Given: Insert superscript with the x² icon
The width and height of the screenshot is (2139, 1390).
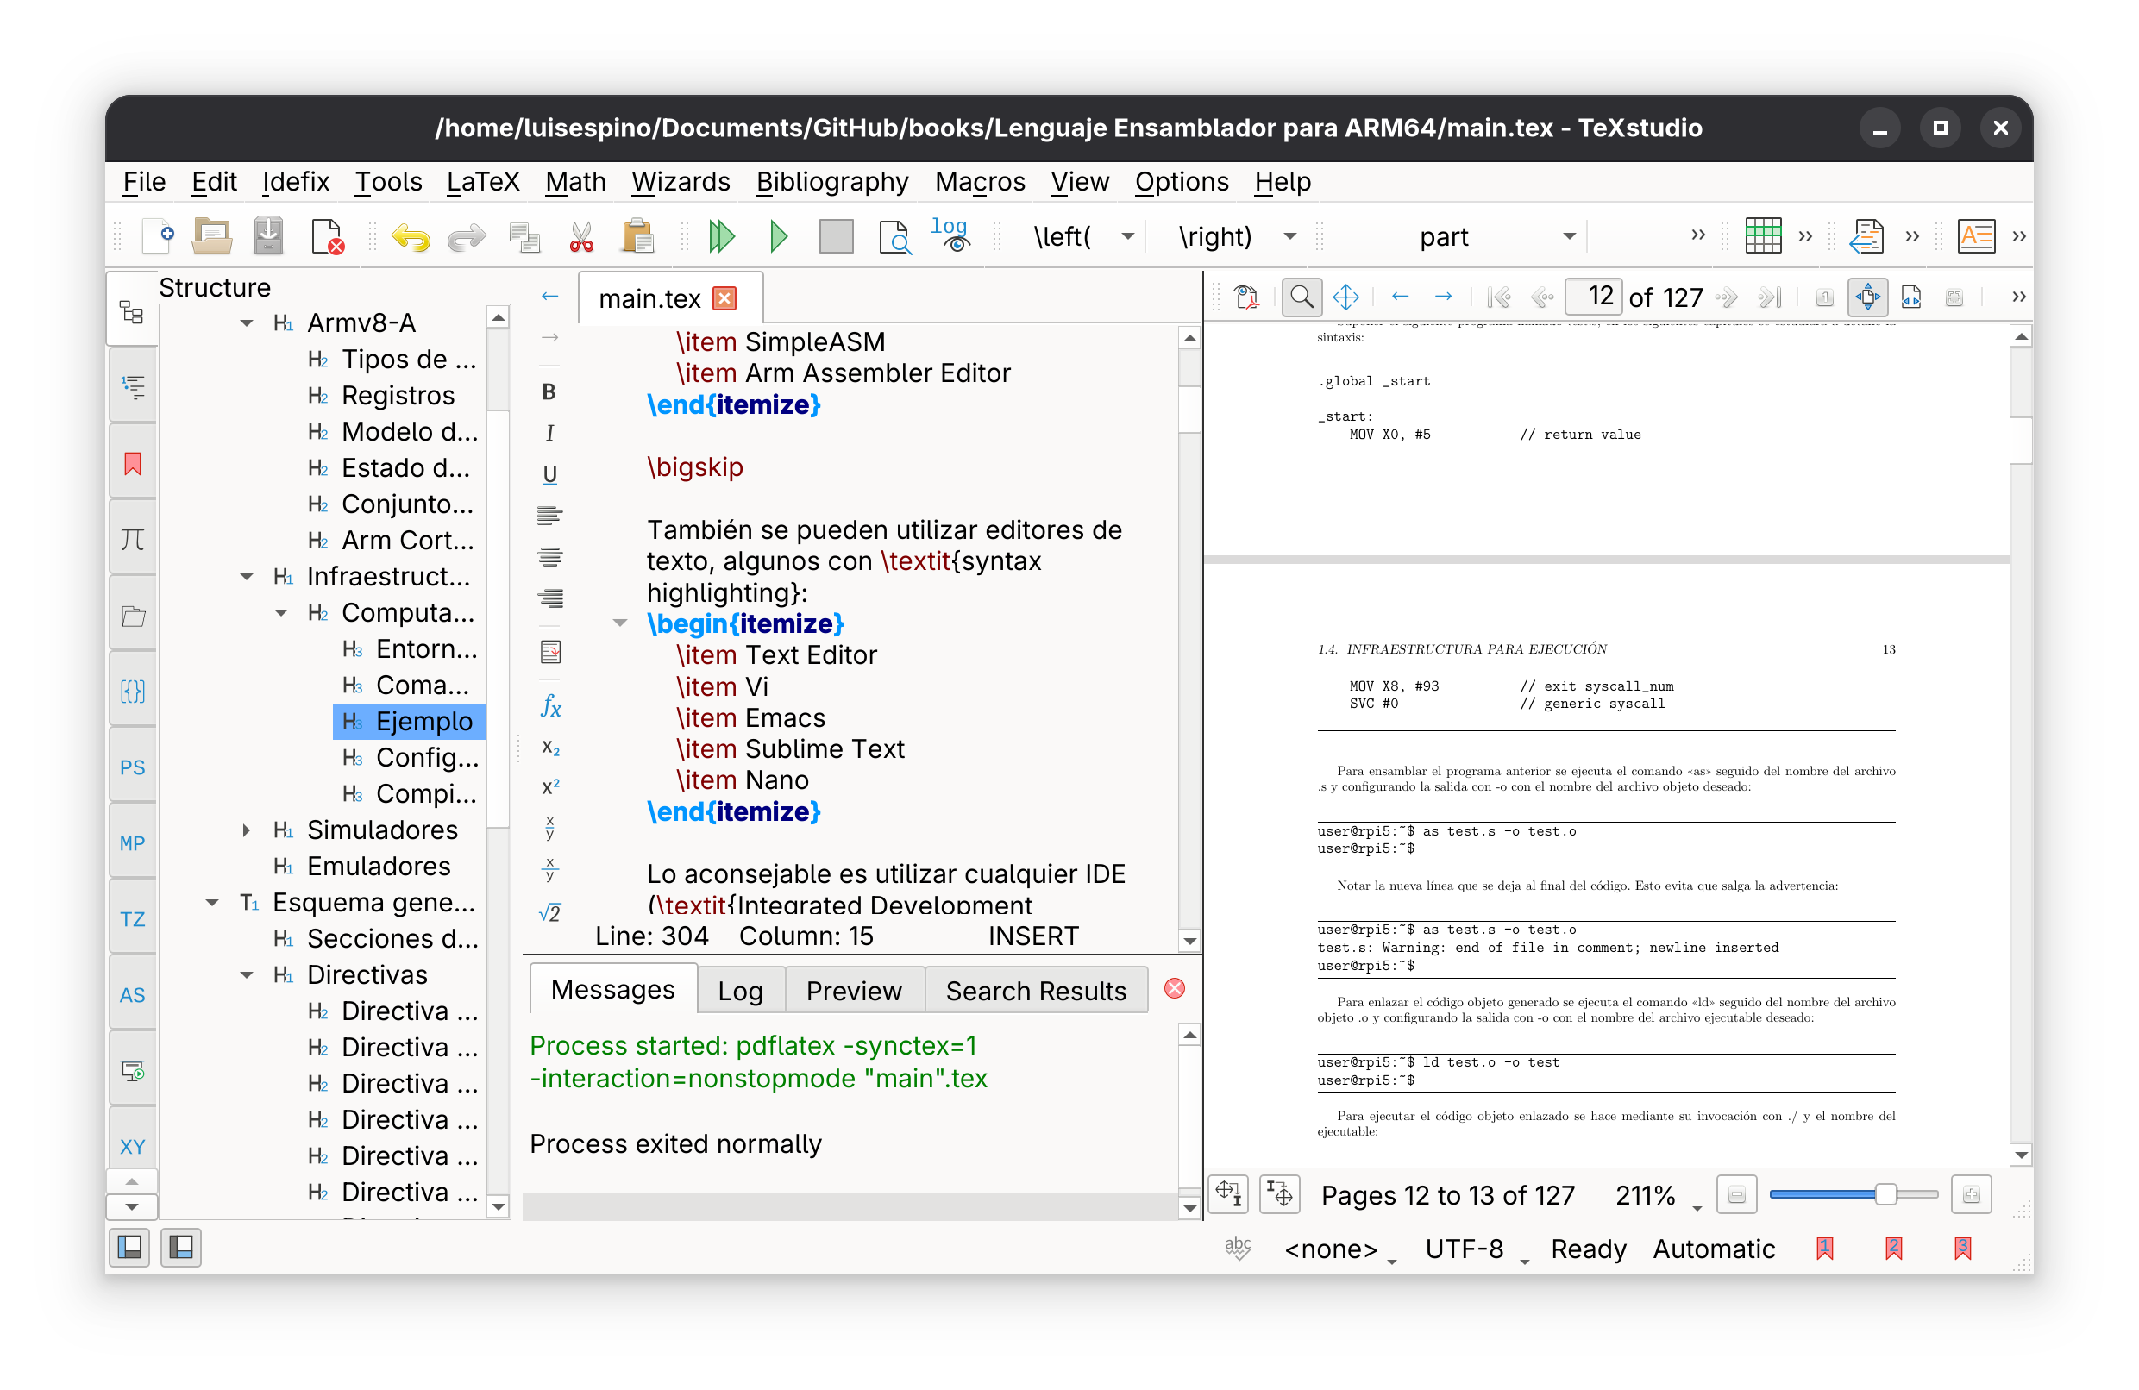Looking at the screenshot, I should 550,787.
